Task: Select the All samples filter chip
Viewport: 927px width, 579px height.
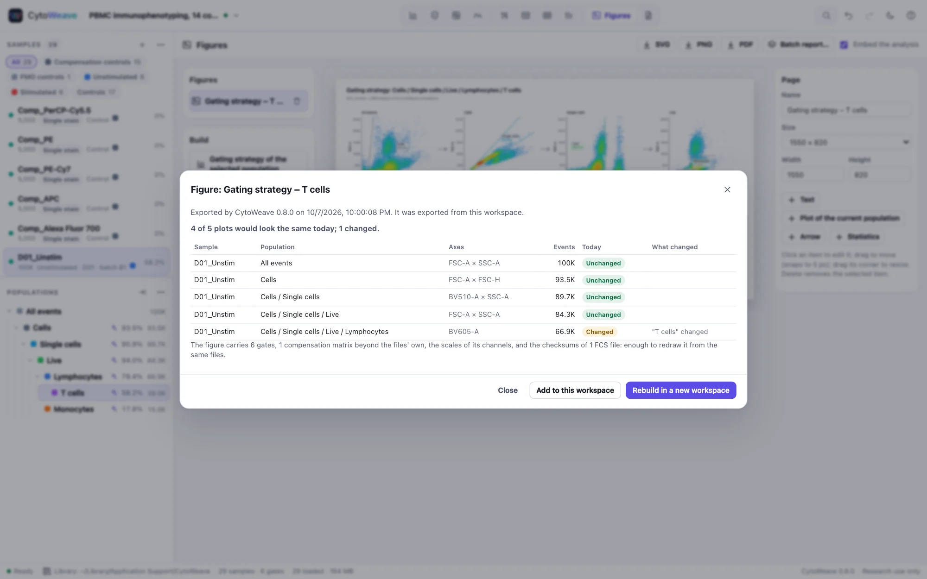Action: click(x=21, y=62)
